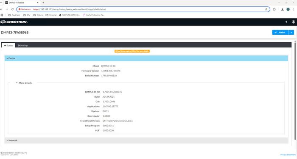
Task: Click the Cab value 1.7001.0046
Action: point(109,101)
